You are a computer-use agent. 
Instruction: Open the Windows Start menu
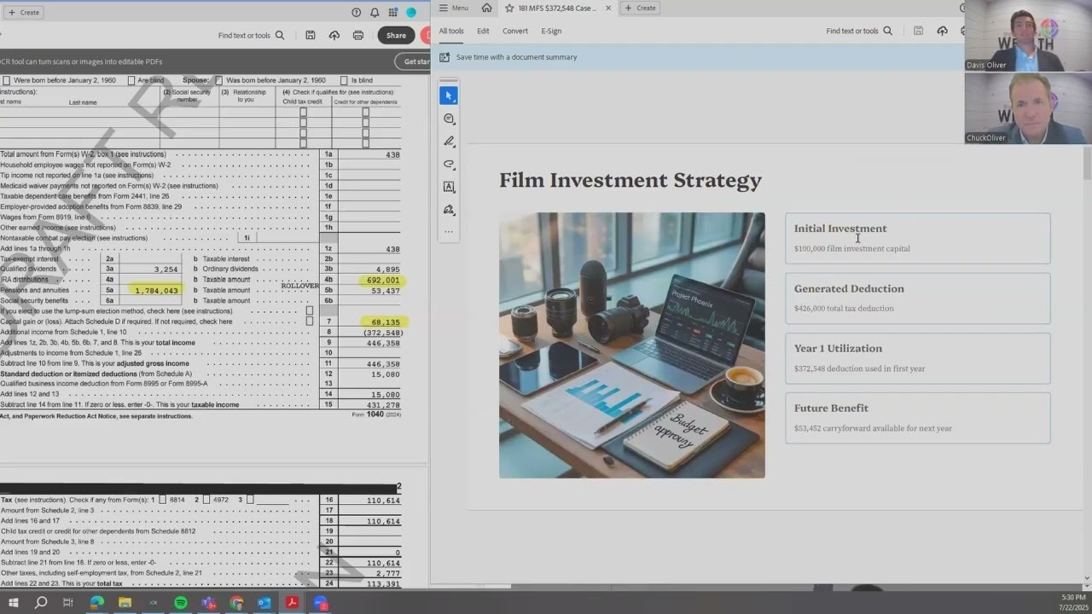tap(13, 603)
